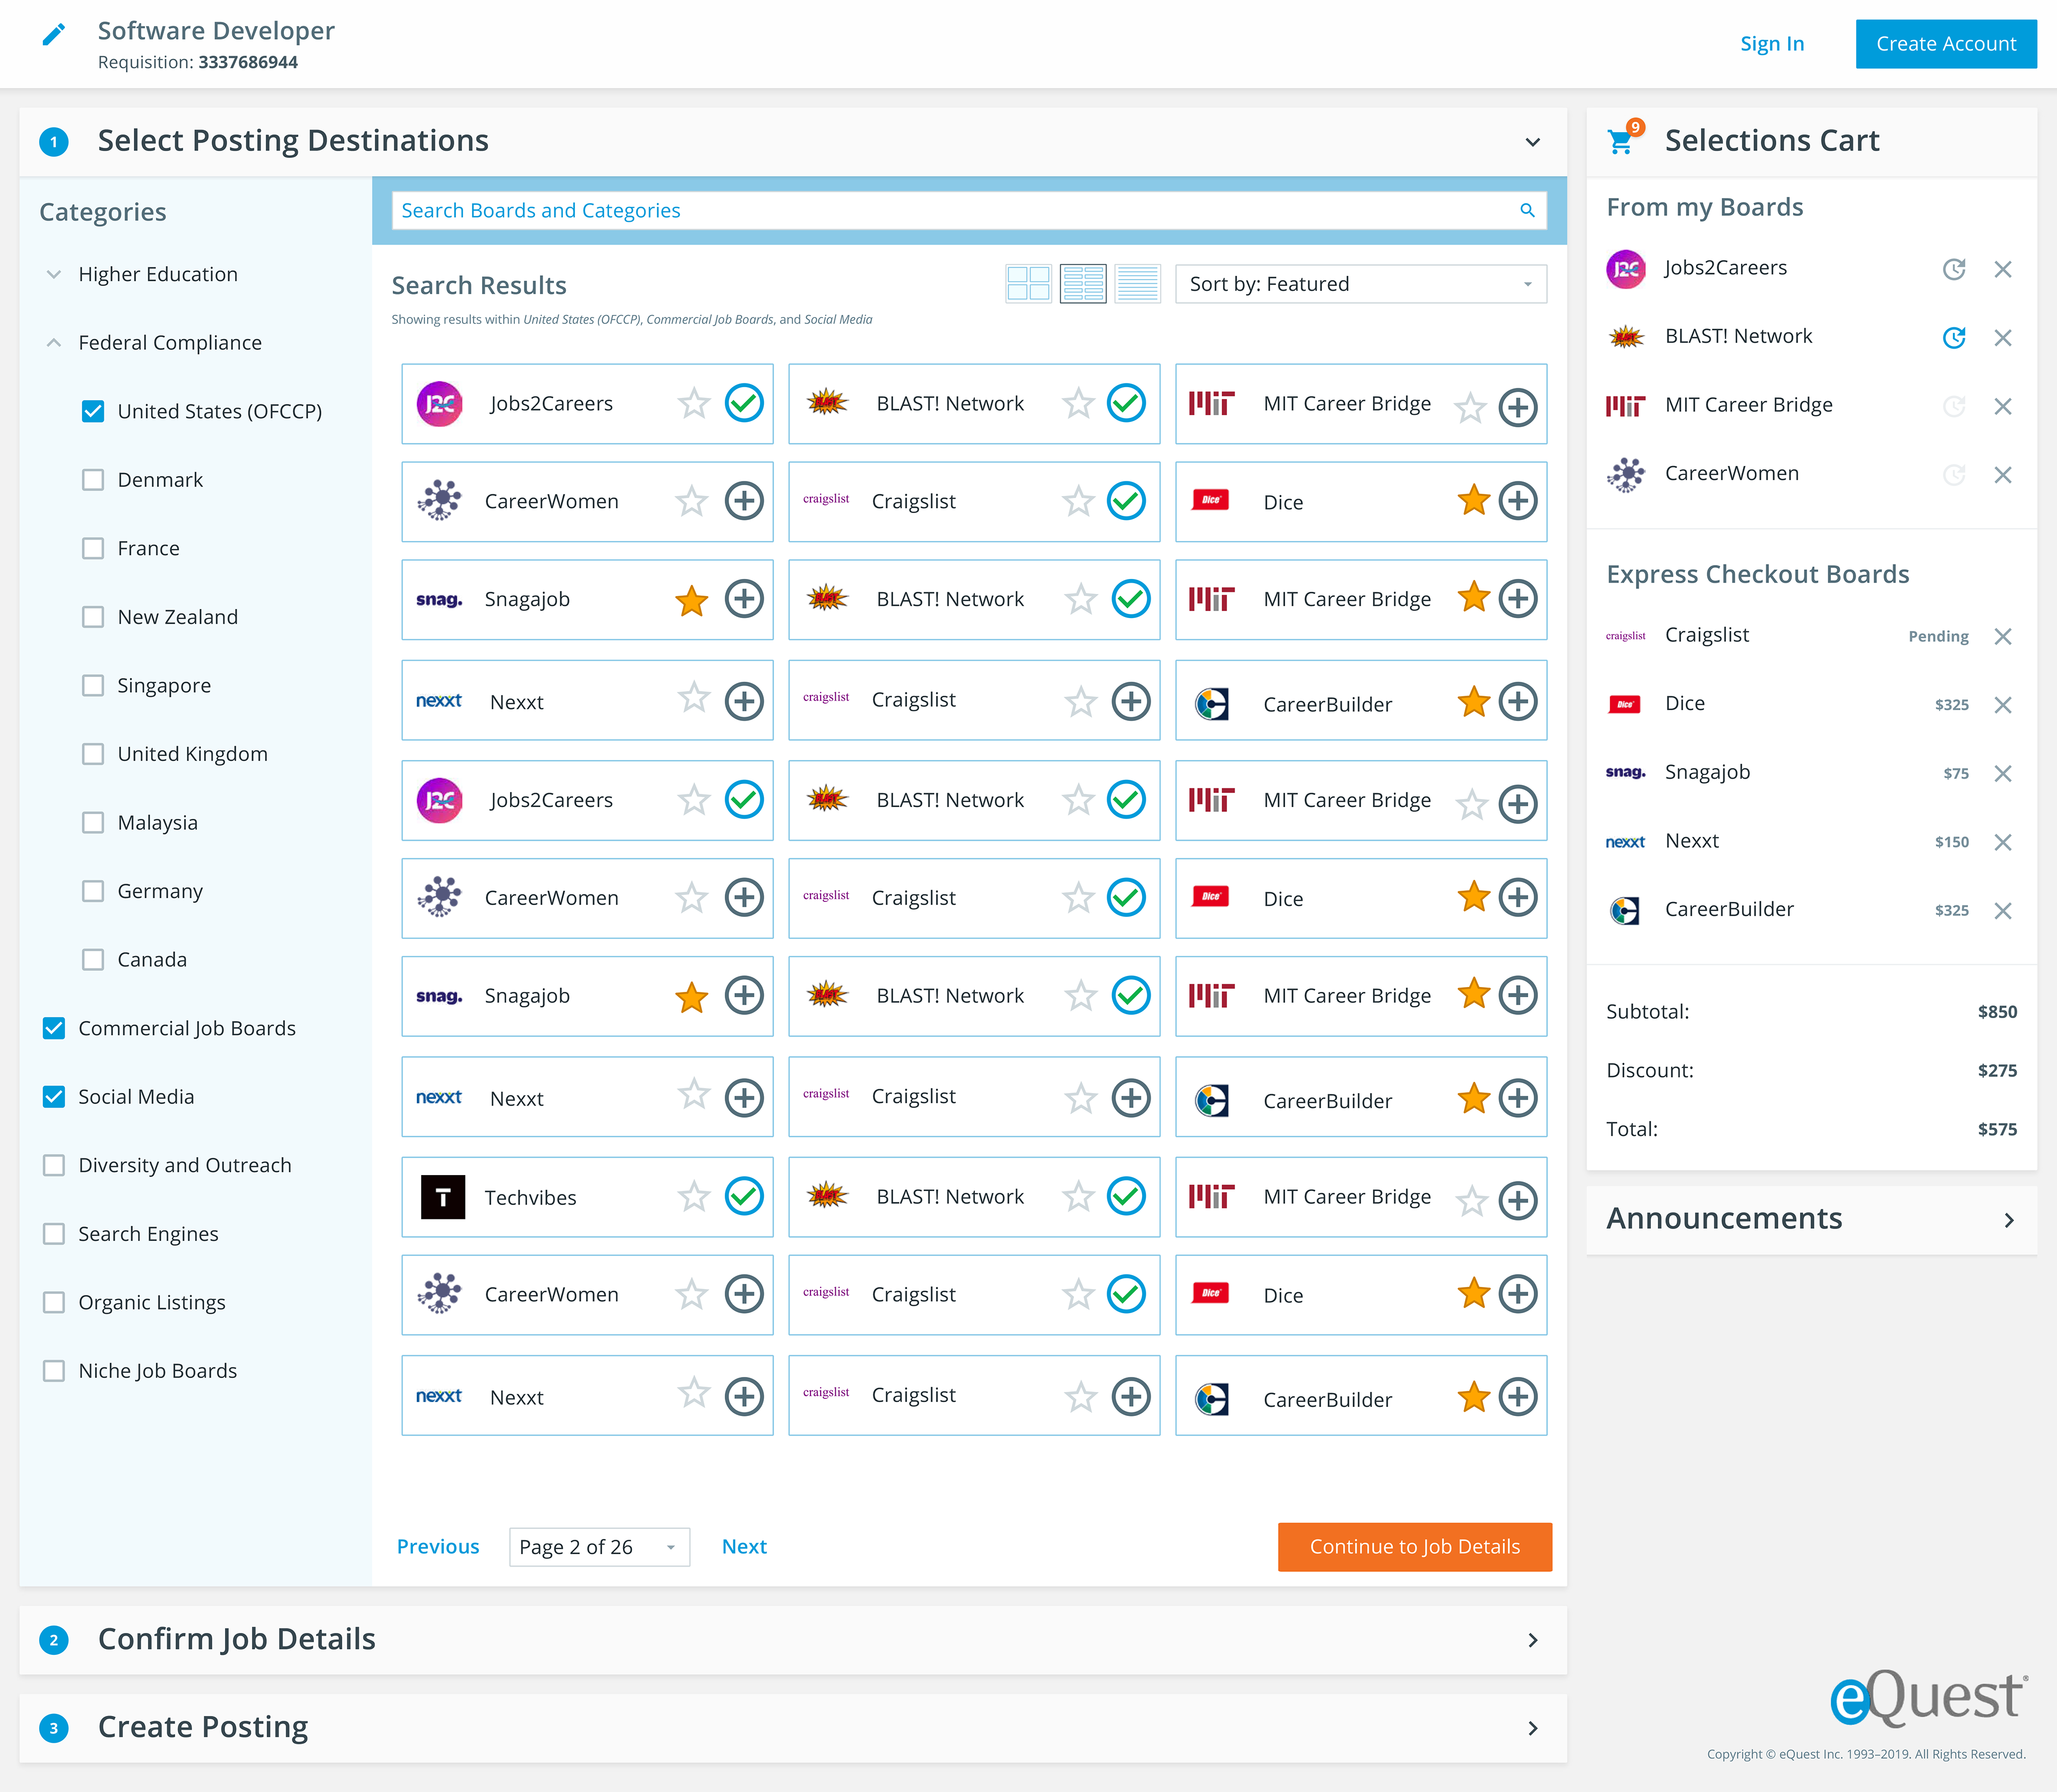Click the Create Account button
2057x1792 pixels.
pyautogui.click(x=1945, y=43)
